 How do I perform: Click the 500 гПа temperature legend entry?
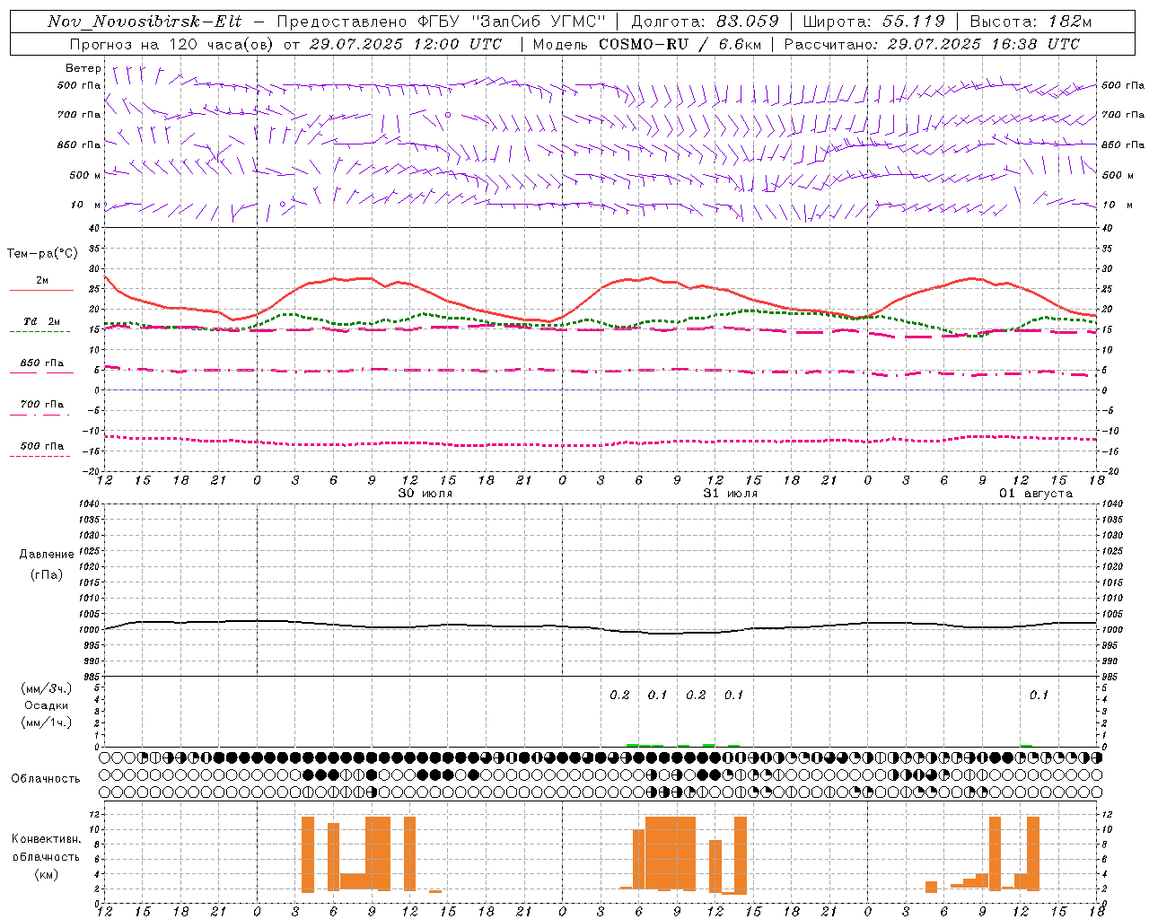(x=41, y=446)
